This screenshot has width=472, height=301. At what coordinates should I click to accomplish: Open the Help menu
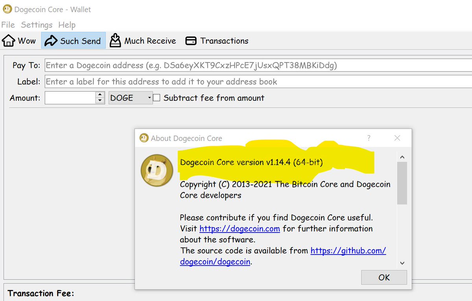point(67,25)
